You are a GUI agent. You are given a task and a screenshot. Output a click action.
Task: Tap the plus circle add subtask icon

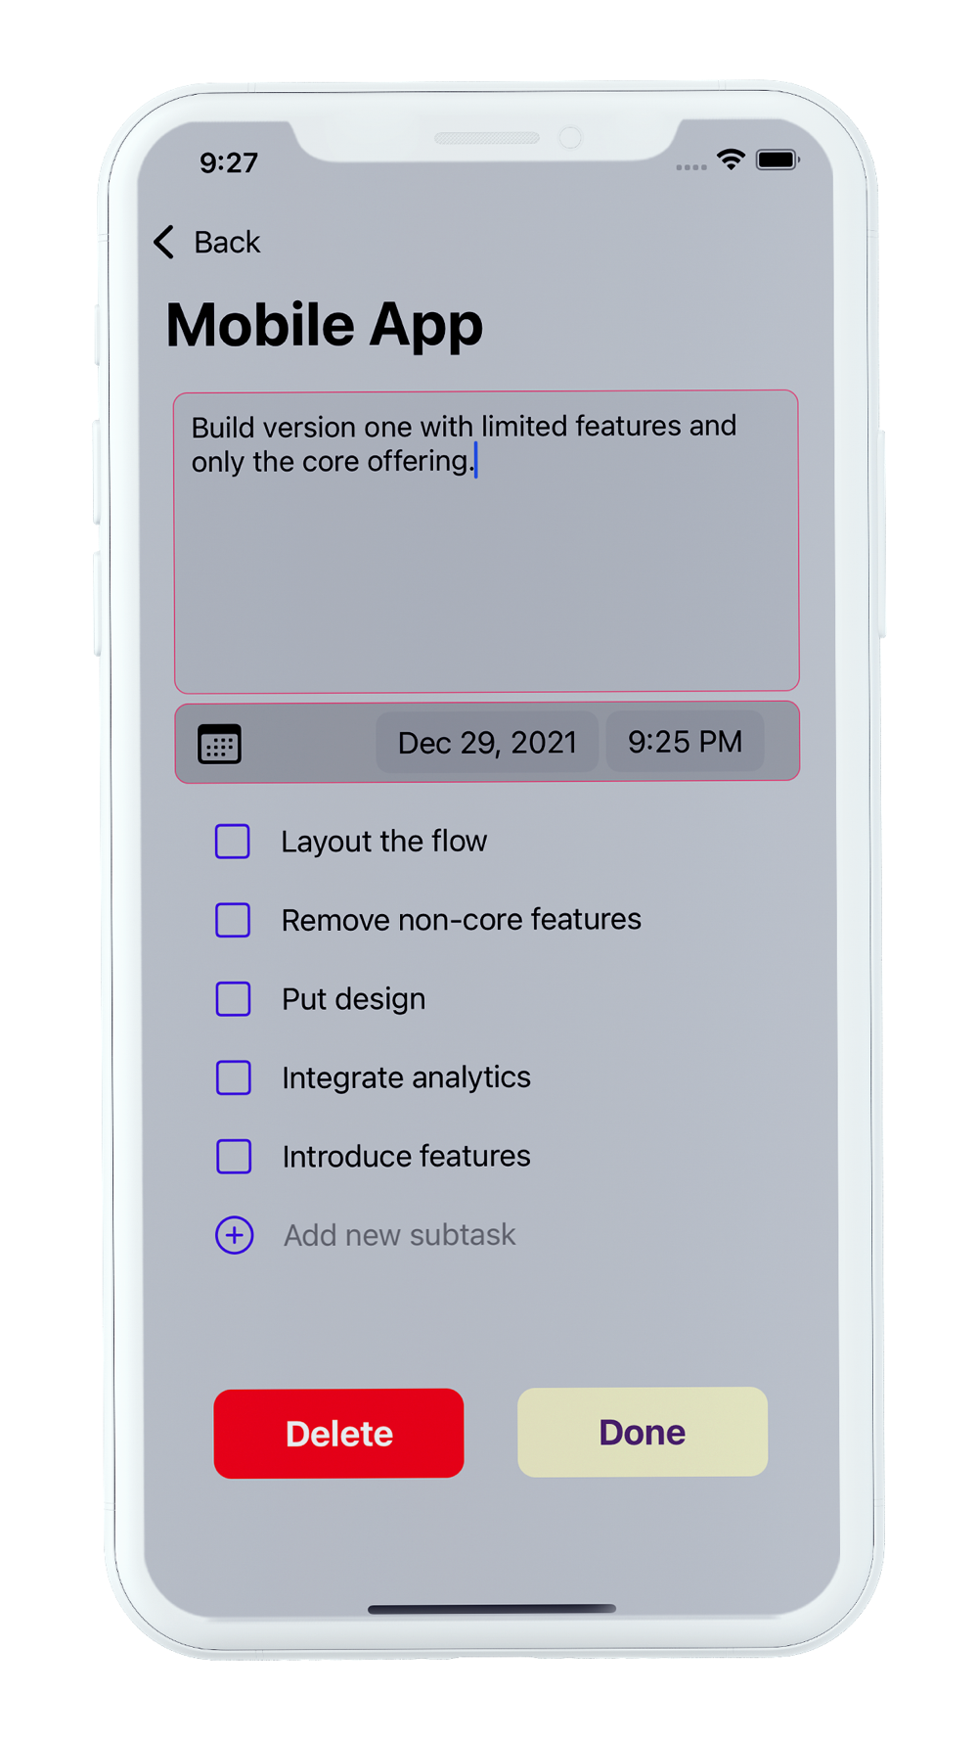235,1235
